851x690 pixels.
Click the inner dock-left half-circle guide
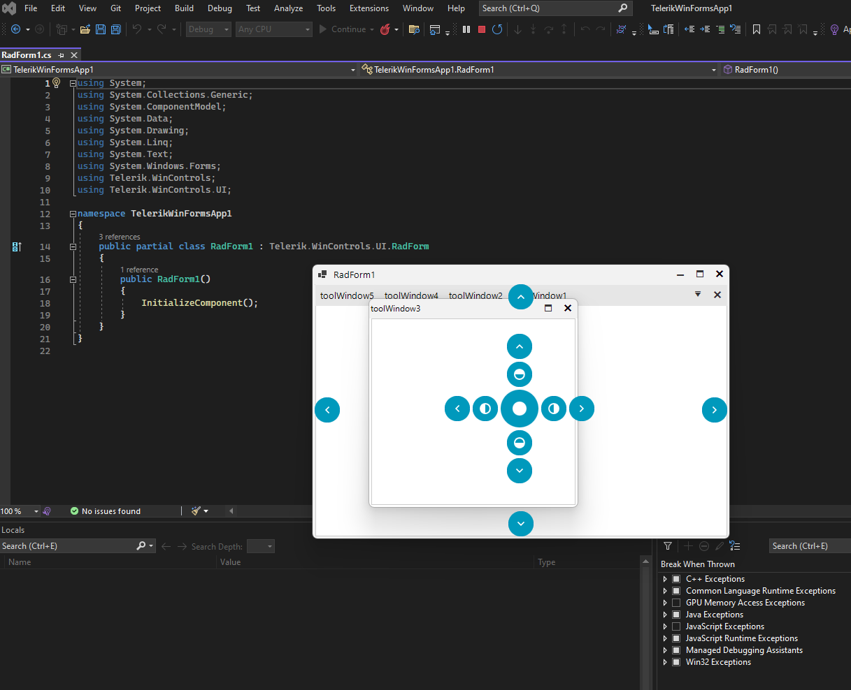point(485,409)
